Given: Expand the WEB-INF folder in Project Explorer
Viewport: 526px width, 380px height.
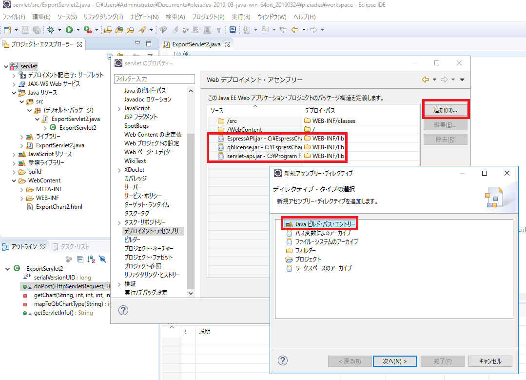Looking at the screenshot, I should [22, 198].
